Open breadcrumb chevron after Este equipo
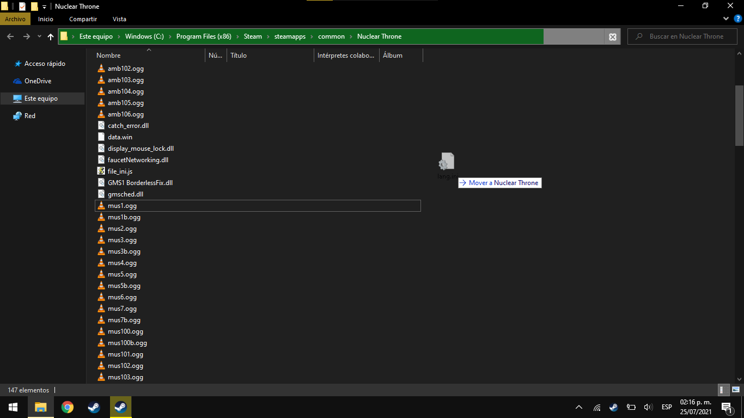The image size is (744, 418). 119,36
